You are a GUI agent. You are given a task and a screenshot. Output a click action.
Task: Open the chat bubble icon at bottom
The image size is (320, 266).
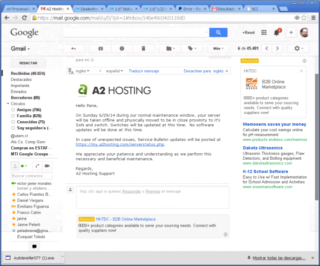(34, 247)
